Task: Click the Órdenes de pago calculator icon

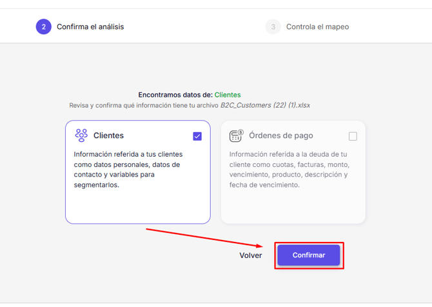Action: pyautogui.click(x=237, y=135)
